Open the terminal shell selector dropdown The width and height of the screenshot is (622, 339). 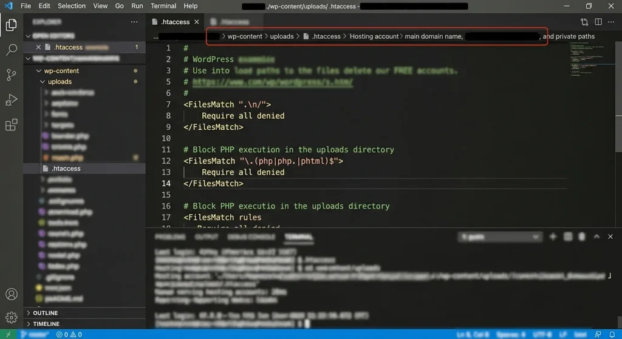click(500, 237)
